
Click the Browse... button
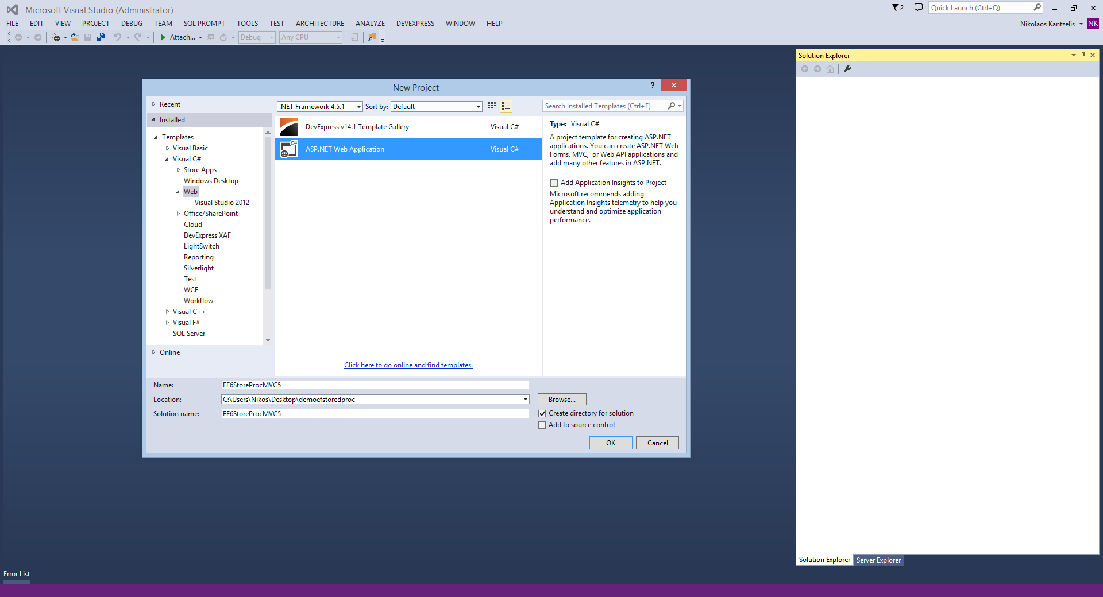pyautogui.click(x=562, y=400)
